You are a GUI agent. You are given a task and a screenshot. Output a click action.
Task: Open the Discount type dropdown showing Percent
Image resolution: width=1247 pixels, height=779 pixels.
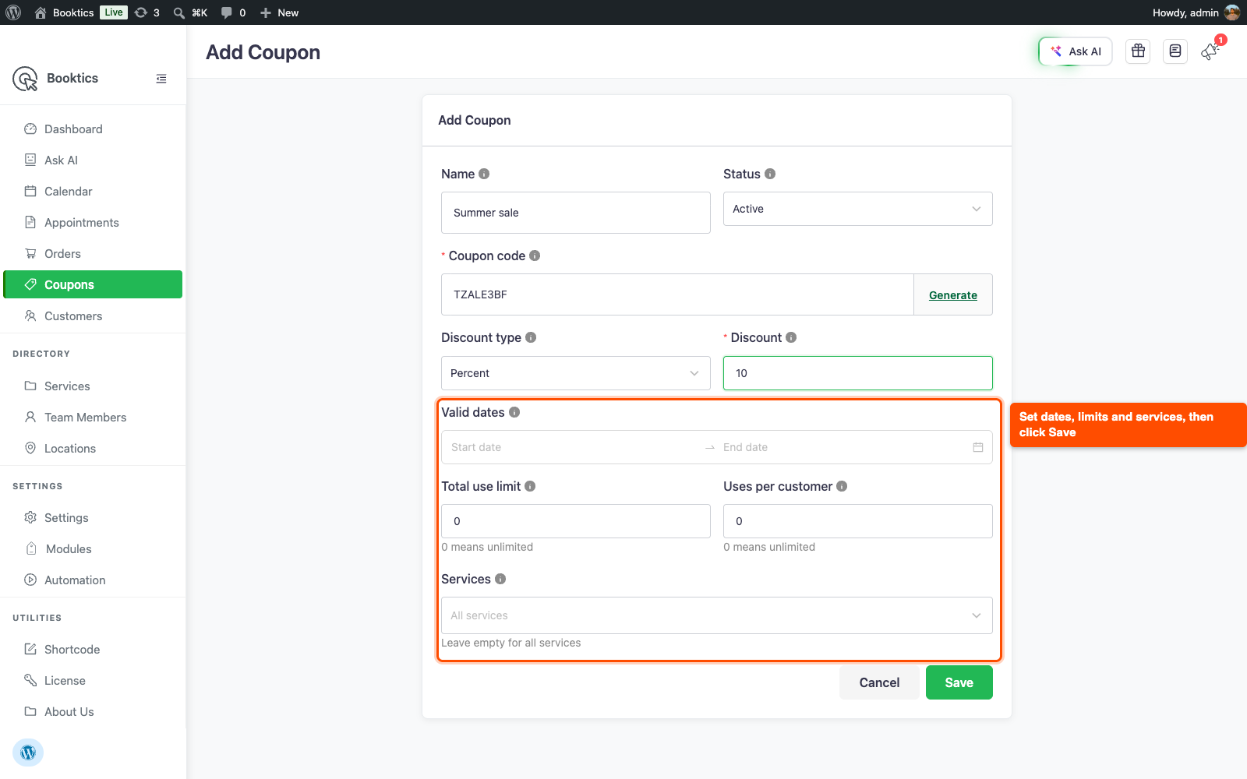point(576,373)
